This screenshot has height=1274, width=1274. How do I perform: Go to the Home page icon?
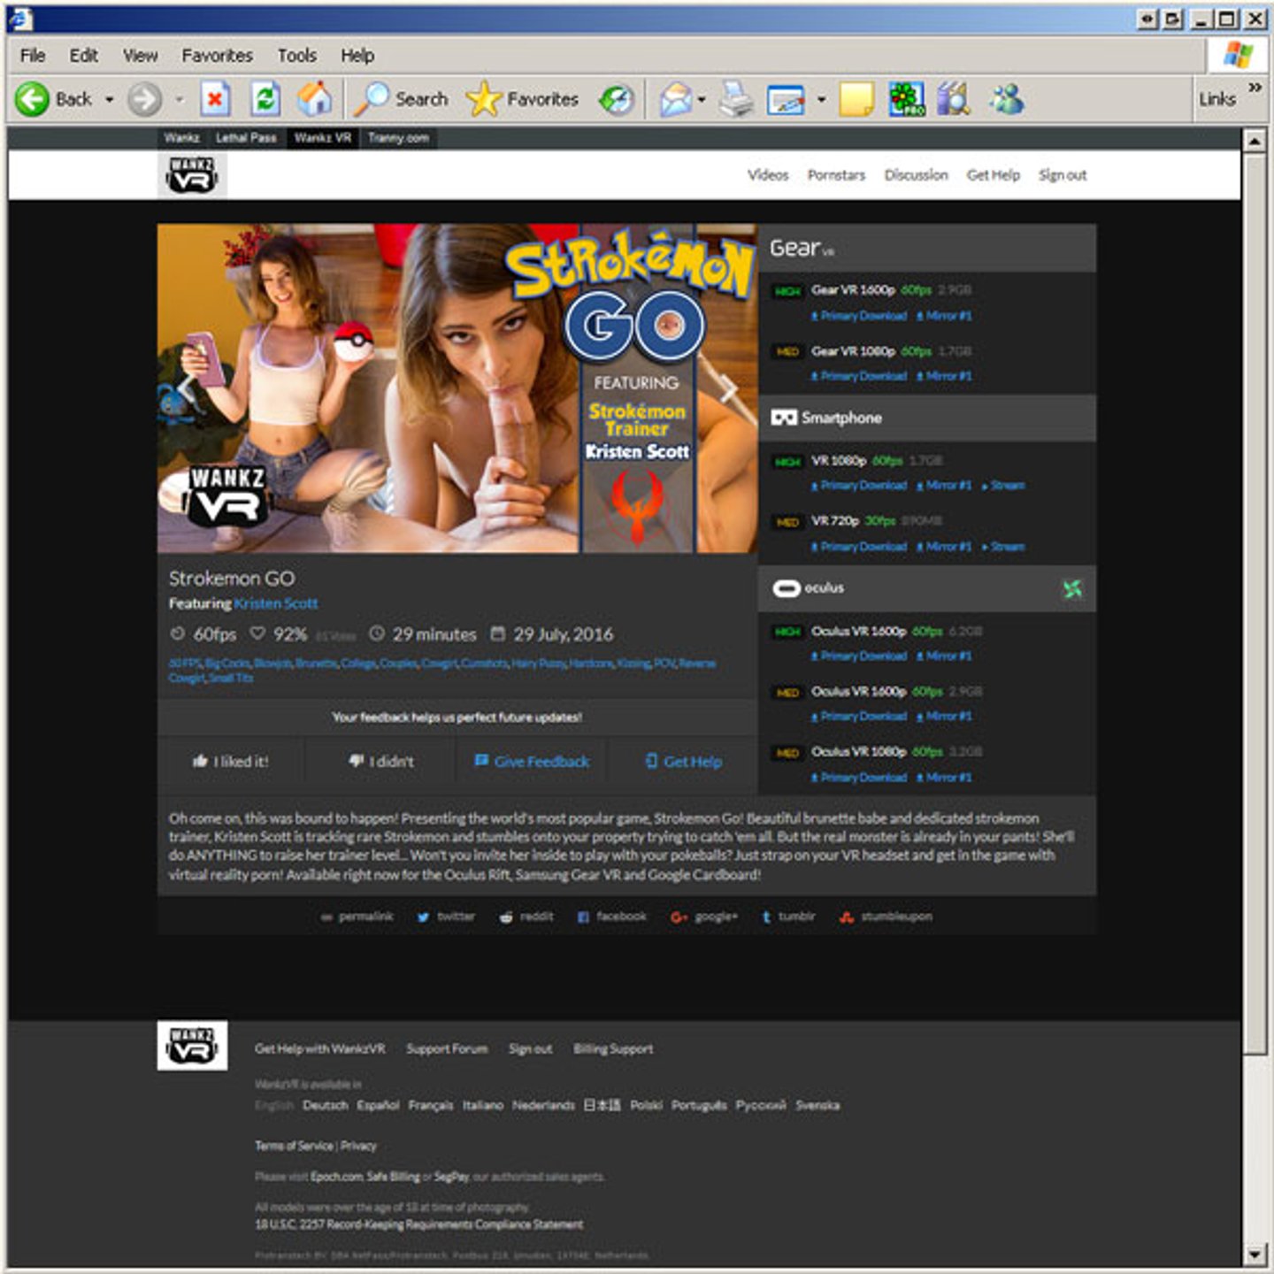[x=314, y=99]
